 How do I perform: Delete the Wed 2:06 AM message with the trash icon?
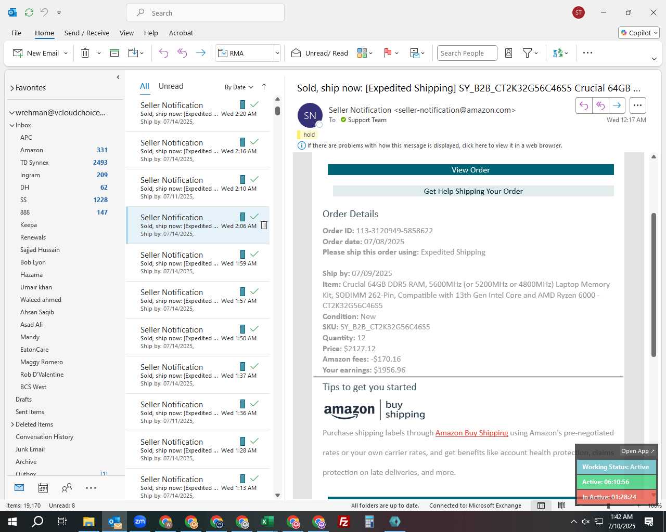pos(264,225)
